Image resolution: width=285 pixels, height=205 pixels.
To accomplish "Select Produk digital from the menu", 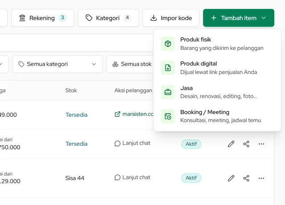I will pyautogui.click(x=217, y=68).
